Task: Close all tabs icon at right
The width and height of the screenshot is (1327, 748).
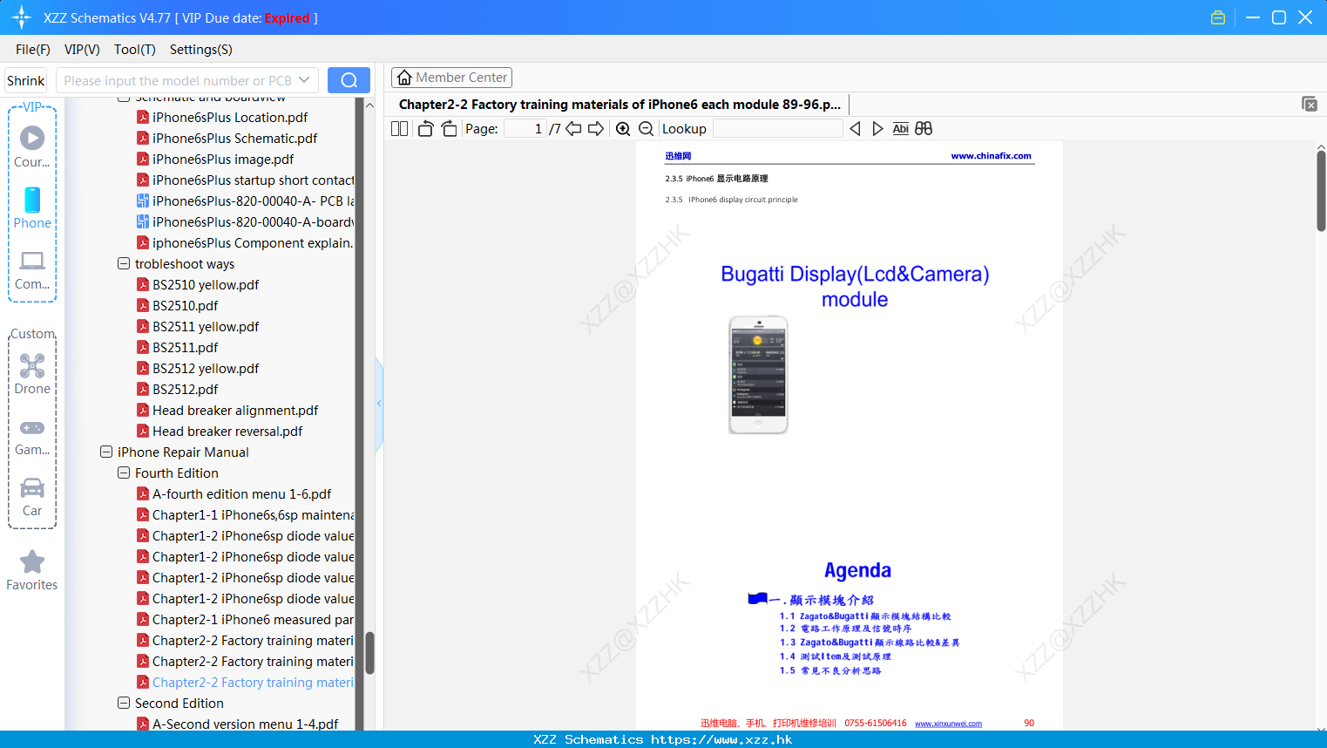Action: [1310, 104]
